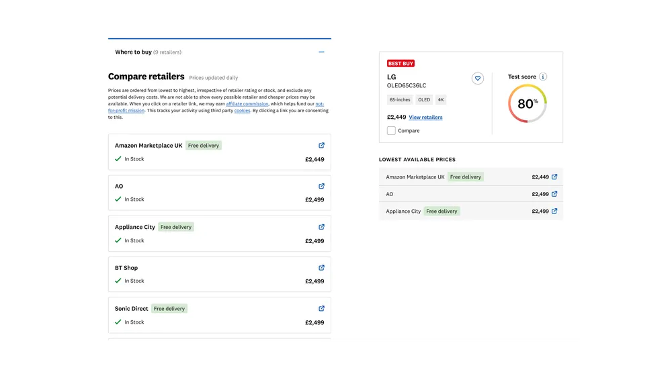Click the 4K tag on product card

click(441, 100)
